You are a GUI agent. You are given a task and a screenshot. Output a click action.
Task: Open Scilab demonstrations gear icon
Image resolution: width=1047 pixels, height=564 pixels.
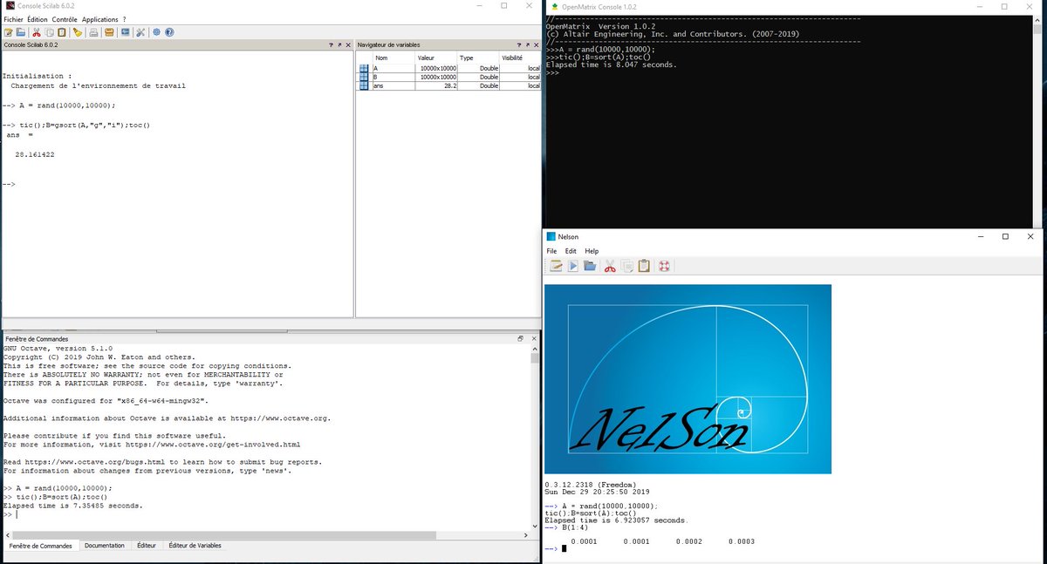(x=156, y=32)
